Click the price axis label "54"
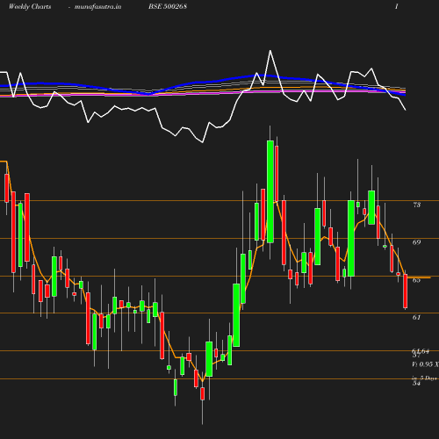This screenshot has width=439, height=439. 416,383
